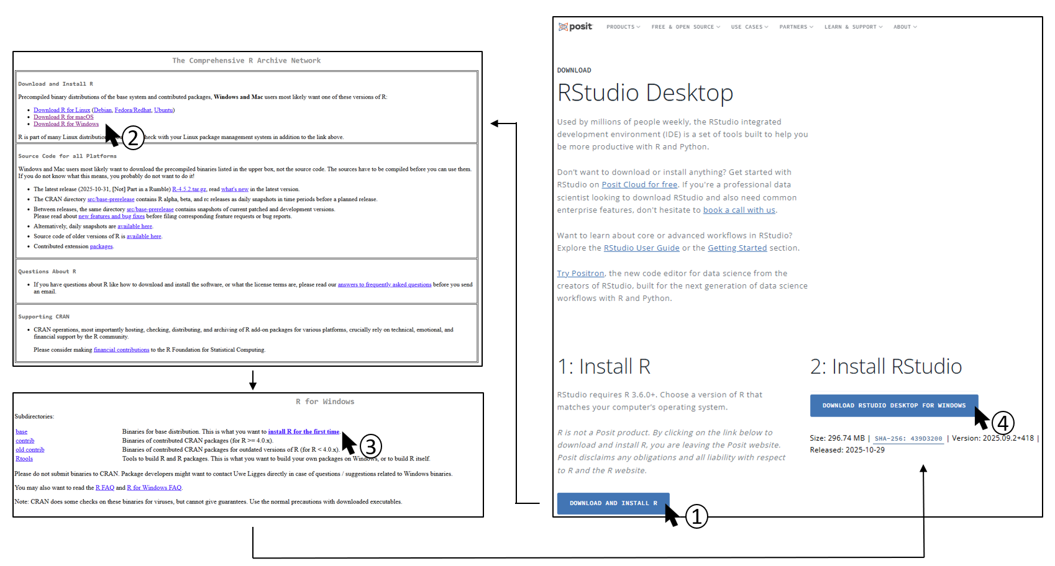Click the Posit logo
1055x566 pixels.
click(575, 26)
